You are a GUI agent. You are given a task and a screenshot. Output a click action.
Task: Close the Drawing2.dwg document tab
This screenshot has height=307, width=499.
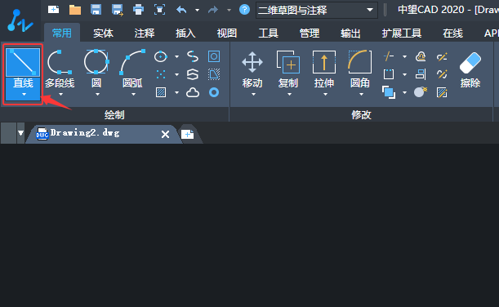point(165,134)
